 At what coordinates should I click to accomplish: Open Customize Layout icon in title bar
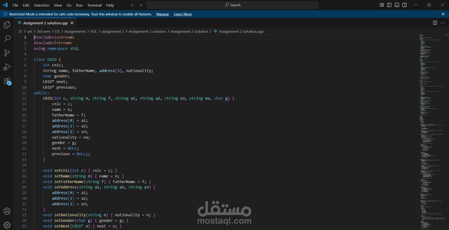pyautogui.click(x=382, y=5)
